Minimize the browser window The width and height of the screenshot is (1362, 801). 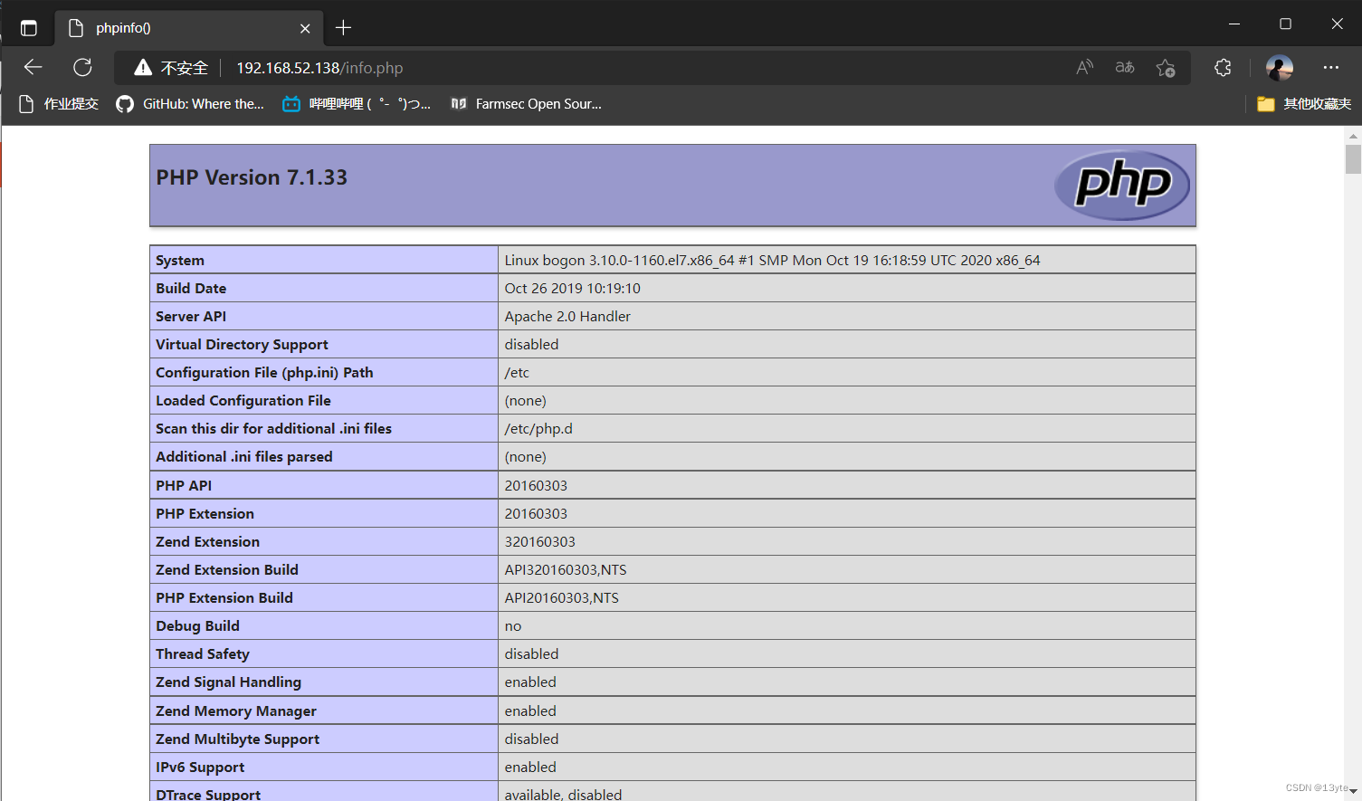coord(1234,24)
